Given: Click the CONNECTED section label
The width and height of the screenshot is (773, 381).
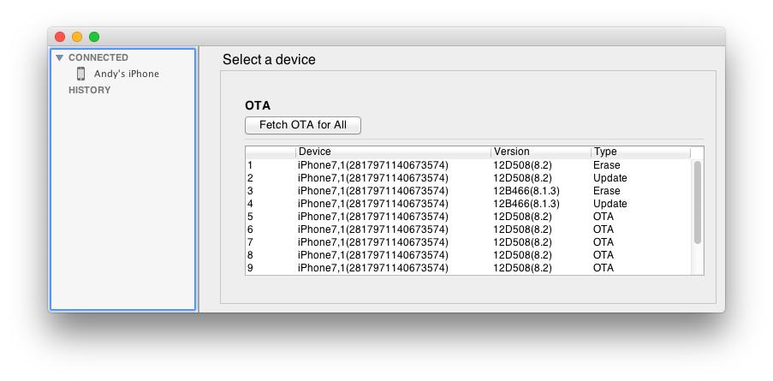Looking at the screenshot, I should (x=98, y=57).
